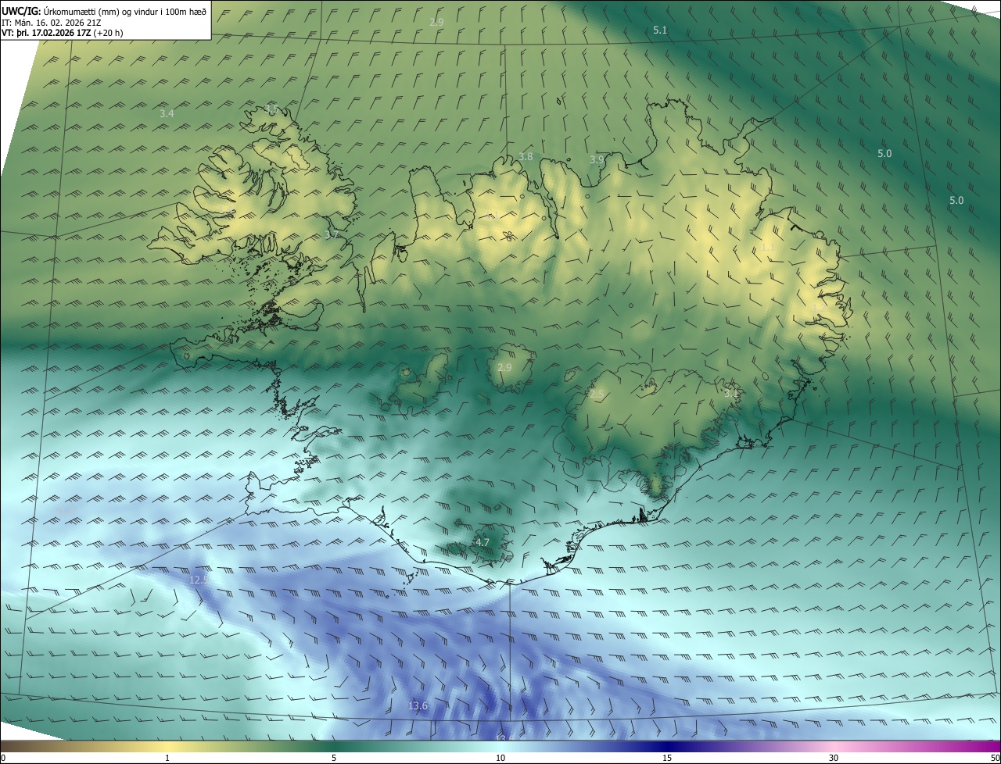Click the '0' tick label on the color scale
Viewport: 1001px width, 764px height.
3,758
